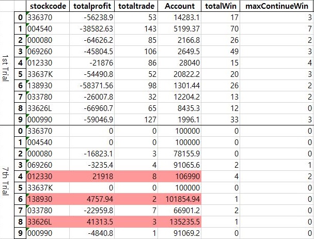Select highlighted stockcode 33626L in 7th Trial
Viewport: 314px width, 239px height.
(48, 222)
